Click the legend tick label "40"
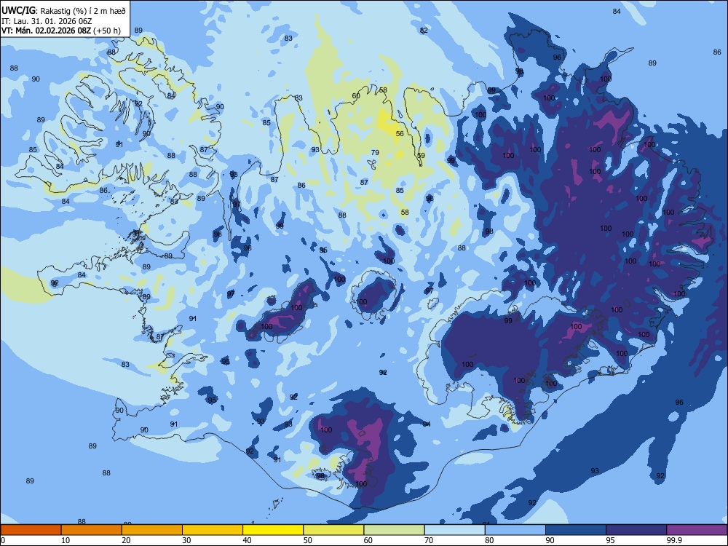Viewport: 728px width, 546px height. 247,540
